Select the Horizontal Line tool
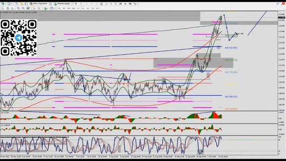The height and width of the screenshot is (161, 286). click(92, 4)
